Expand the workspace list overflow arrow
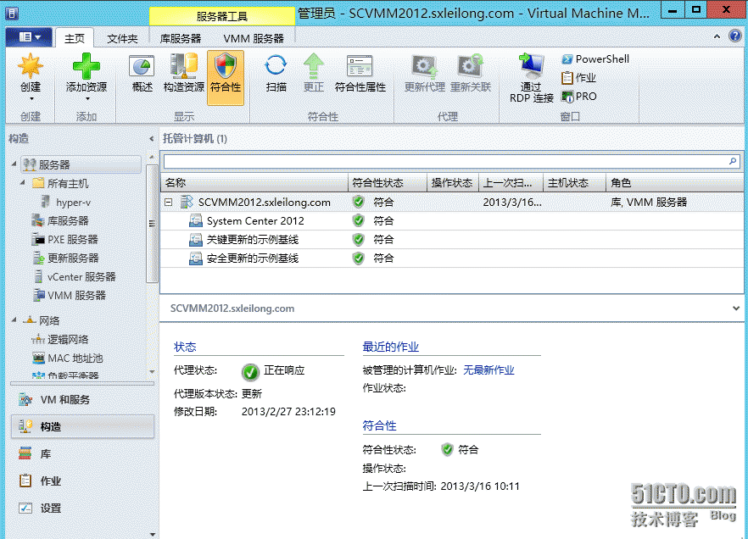This screenshot has width=748, height=539. (x=152, y=534)
